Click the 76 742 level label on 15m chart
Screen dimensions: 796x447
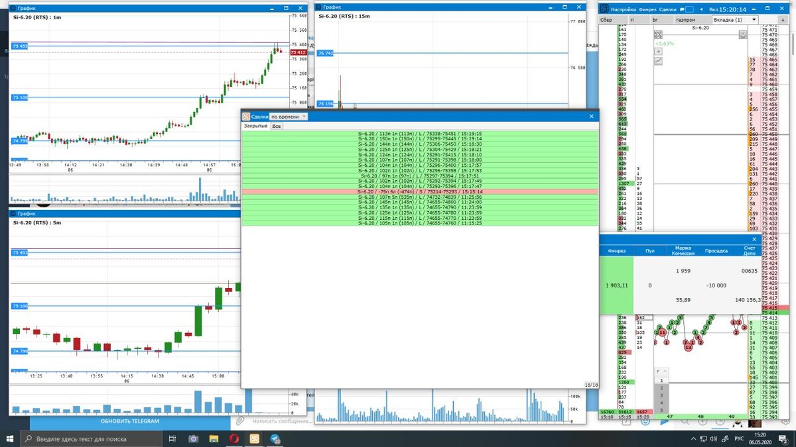click(326, 53)
